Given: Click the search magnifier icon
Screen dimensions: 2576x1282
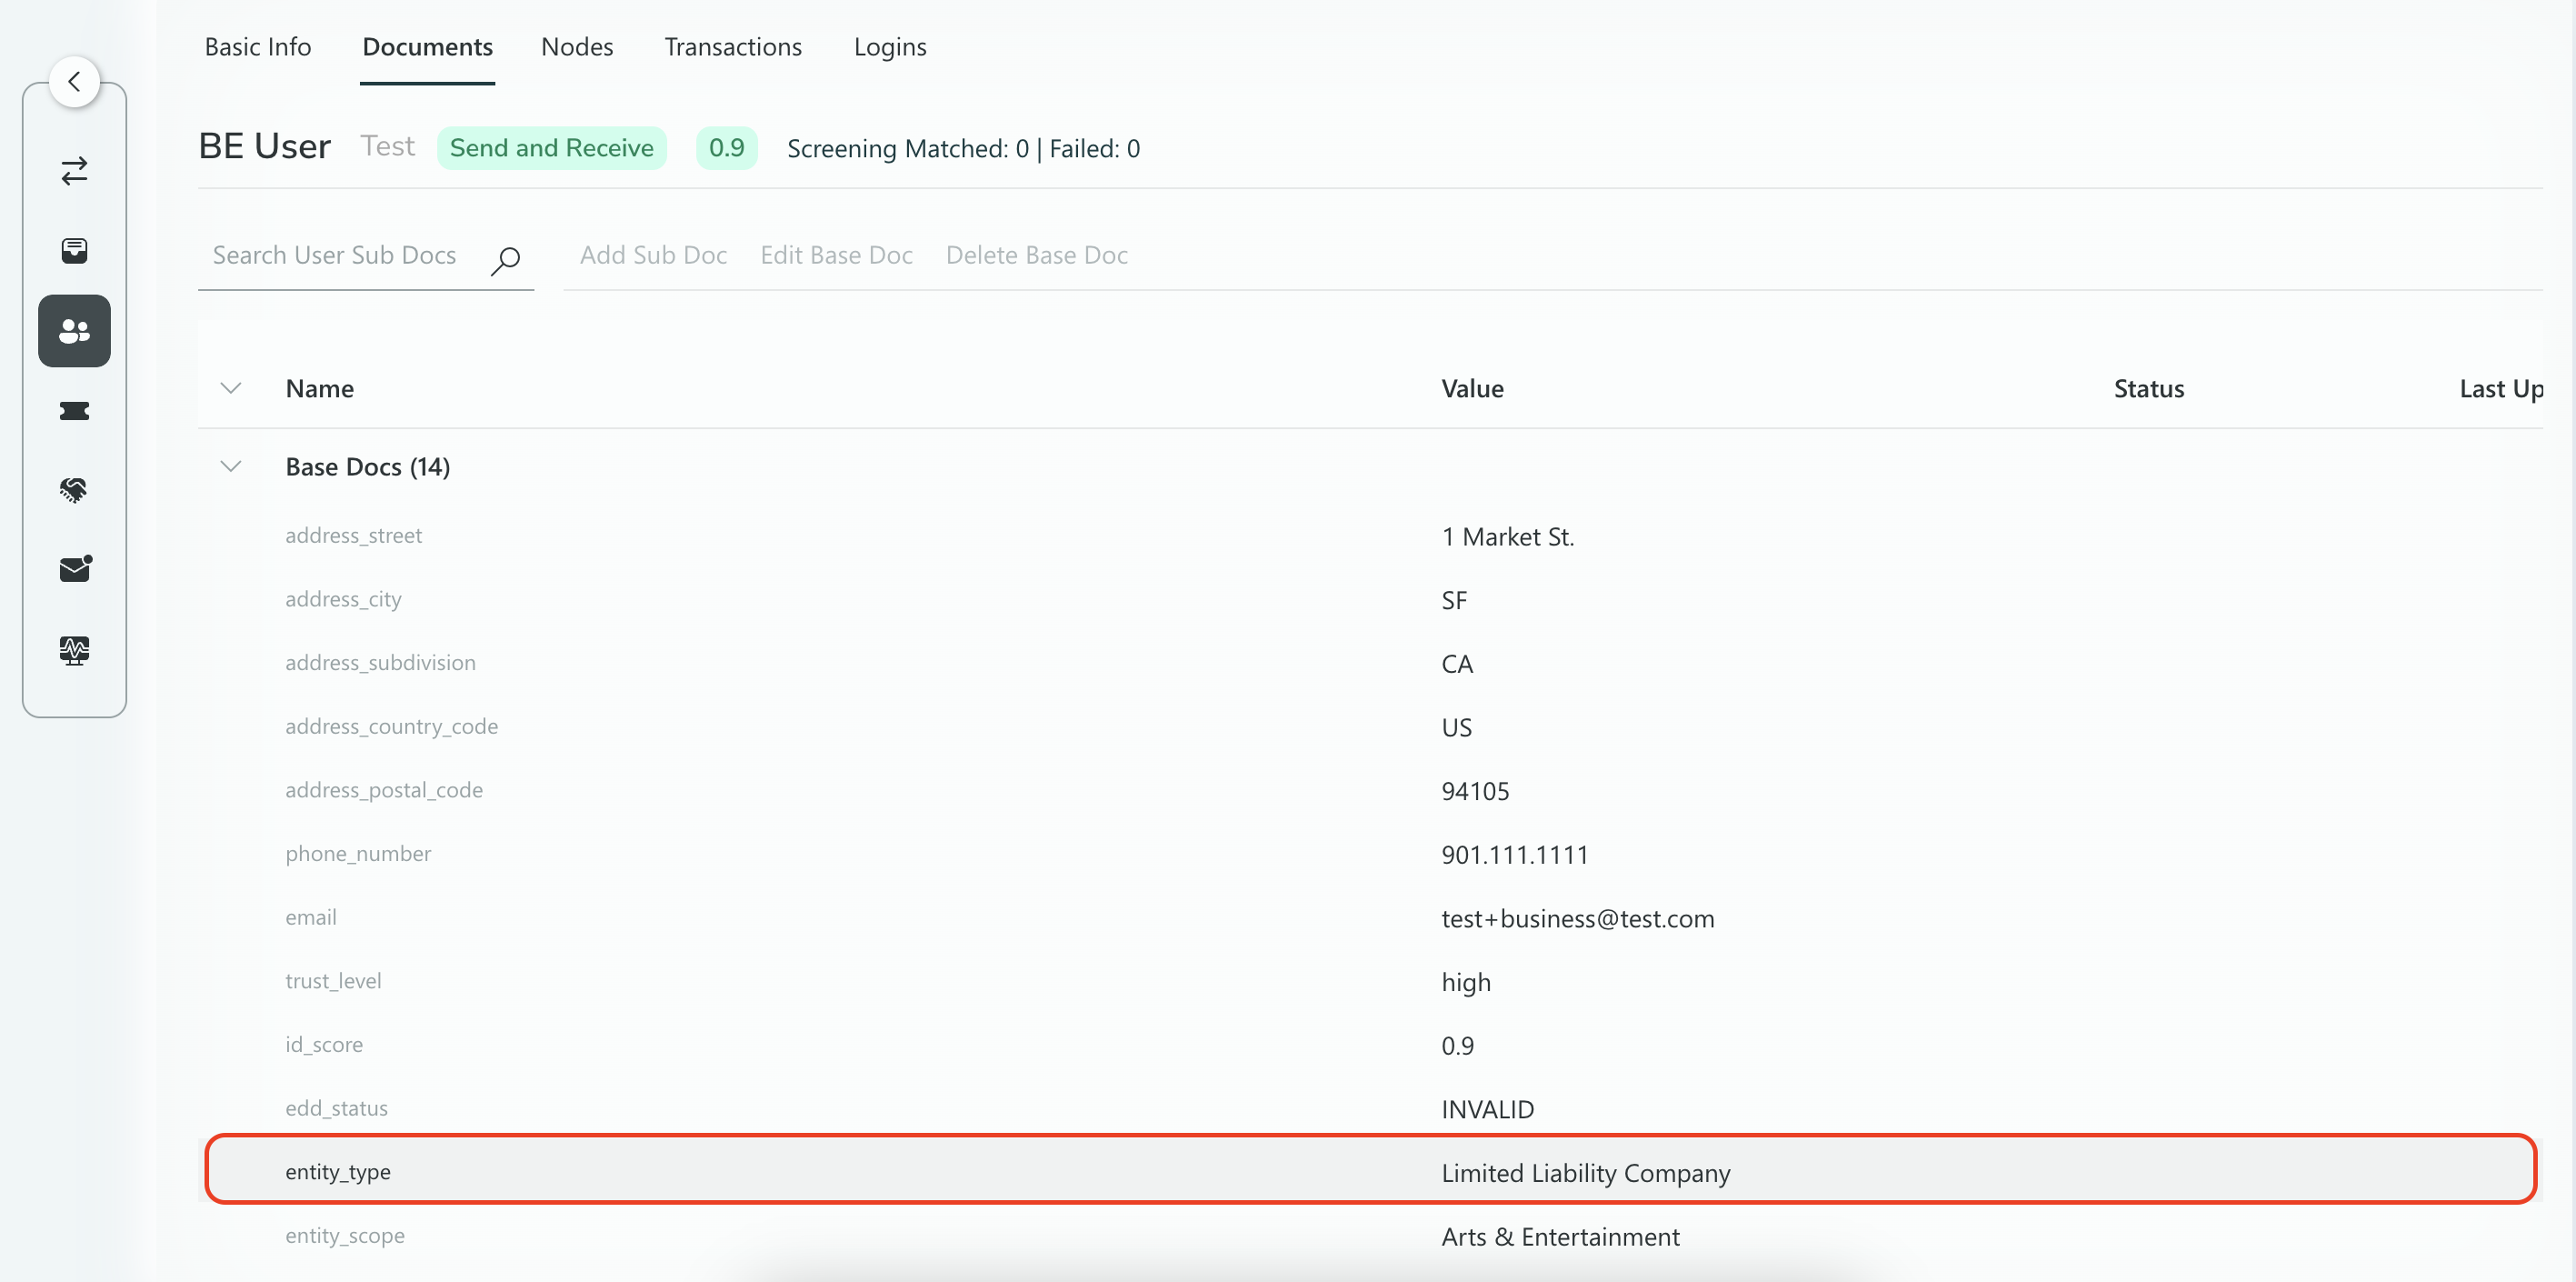Looking at the screenshot, I should point(506,260).
